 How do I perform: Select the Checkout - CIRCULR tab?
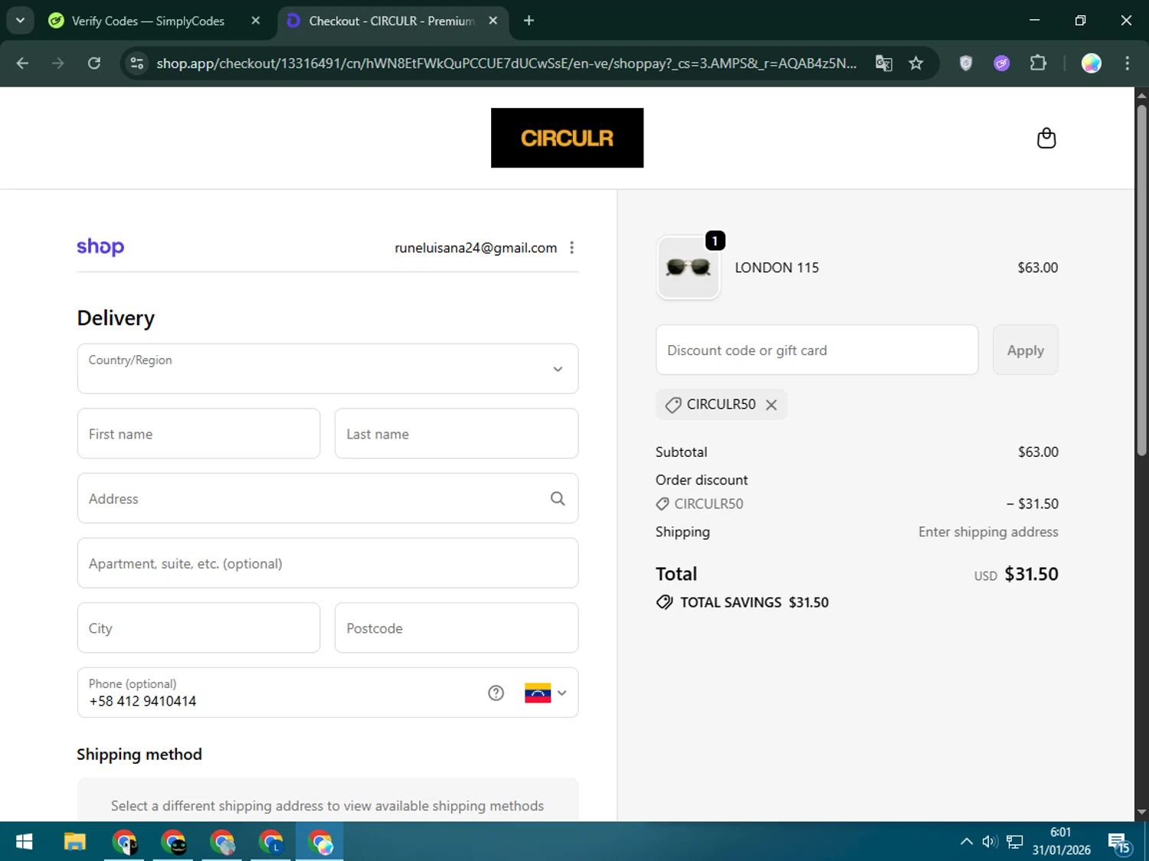pos(393,21)
